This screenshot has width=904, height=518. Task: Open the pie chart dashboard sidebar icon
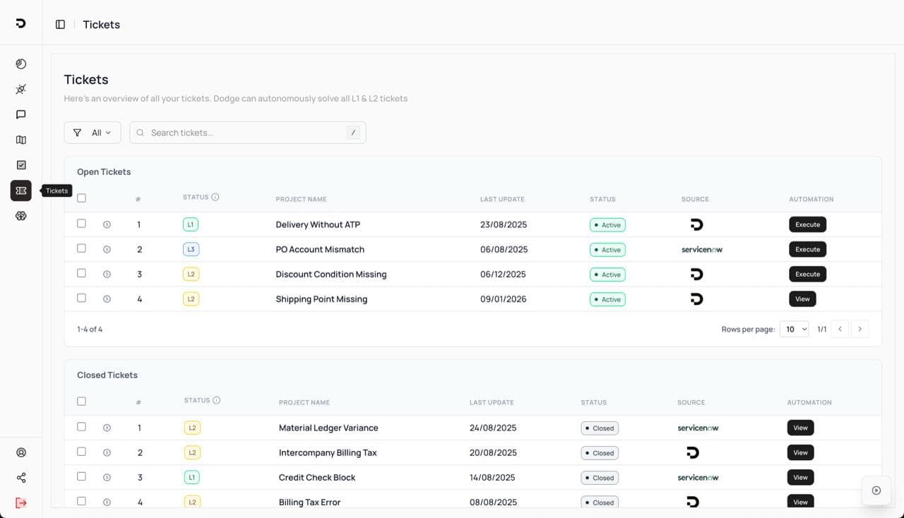point(21,64)
